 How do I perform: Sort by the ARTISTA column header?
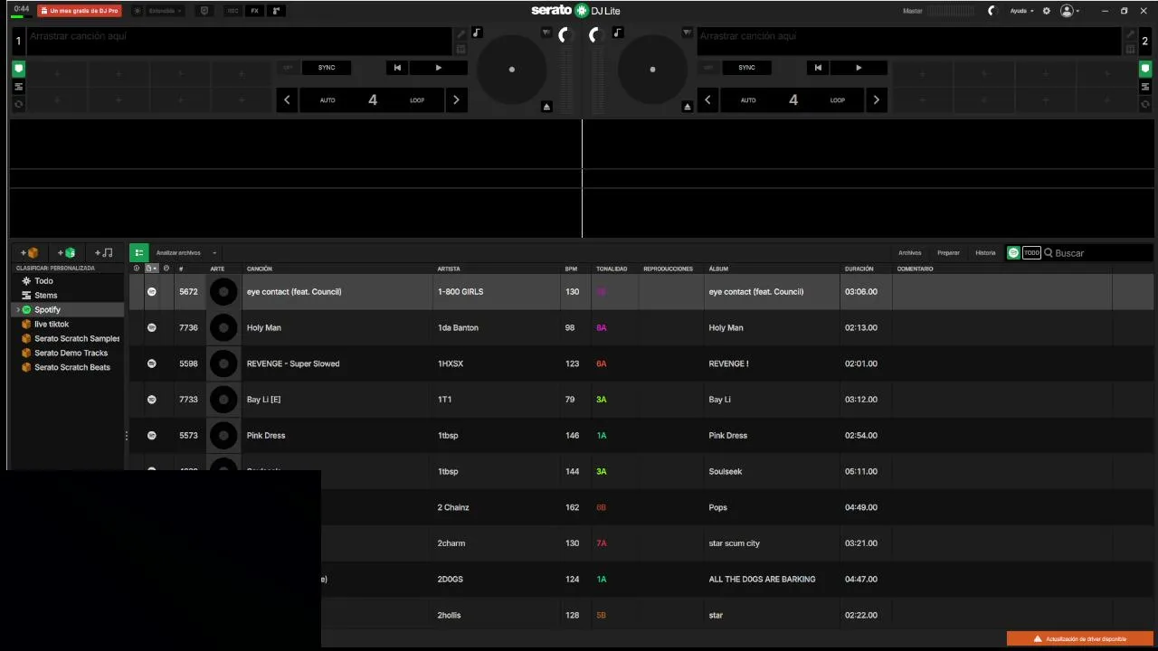[449, 269]
